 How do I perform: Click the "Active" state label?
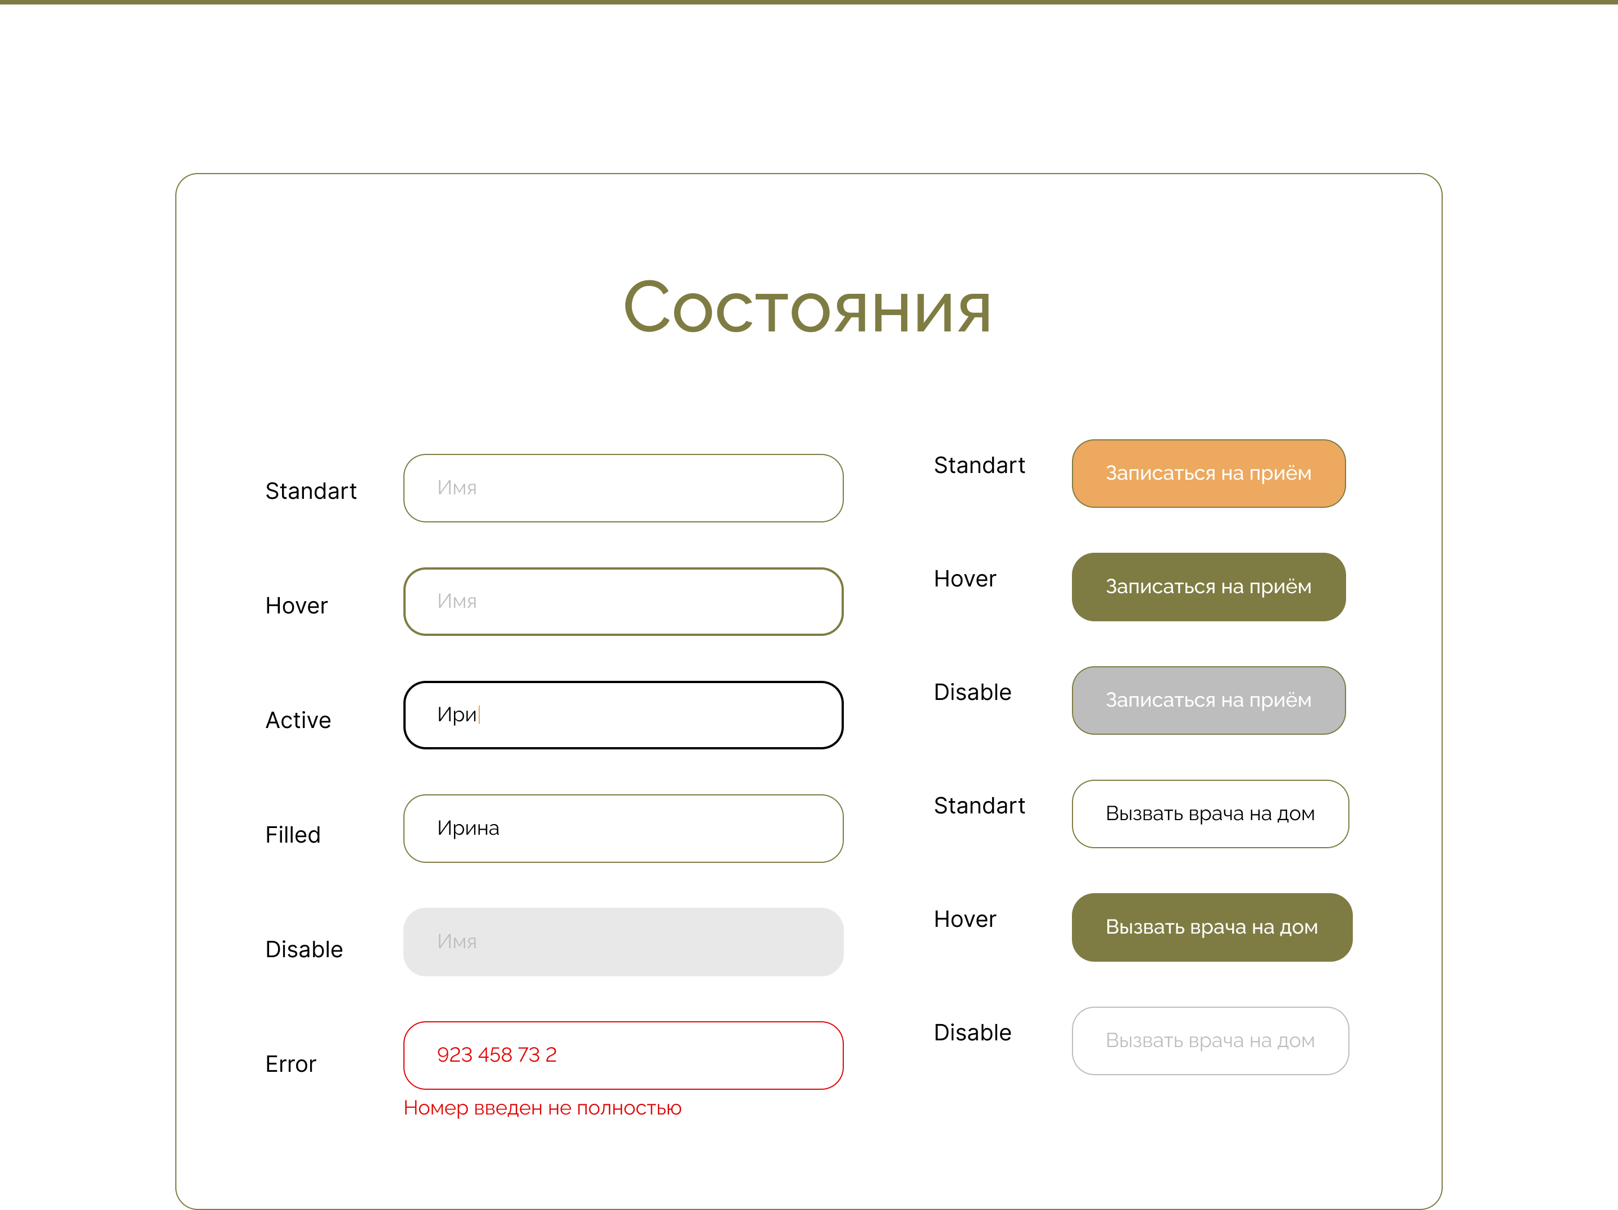(298, 720)
